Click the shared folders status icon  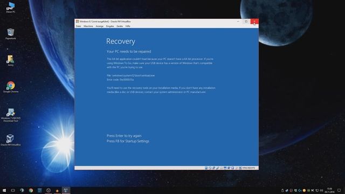(222, 168)
